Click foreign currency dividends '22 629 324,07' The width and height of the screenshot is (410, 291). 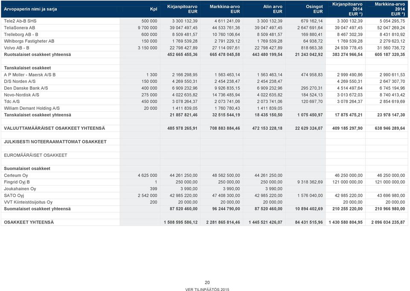pos(309,128)
